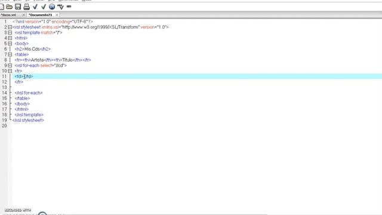This screenshot has height=215, width=382.
Task: Collapse the xsl:for-each fold on line 9
Action: [x=10, y=65]
